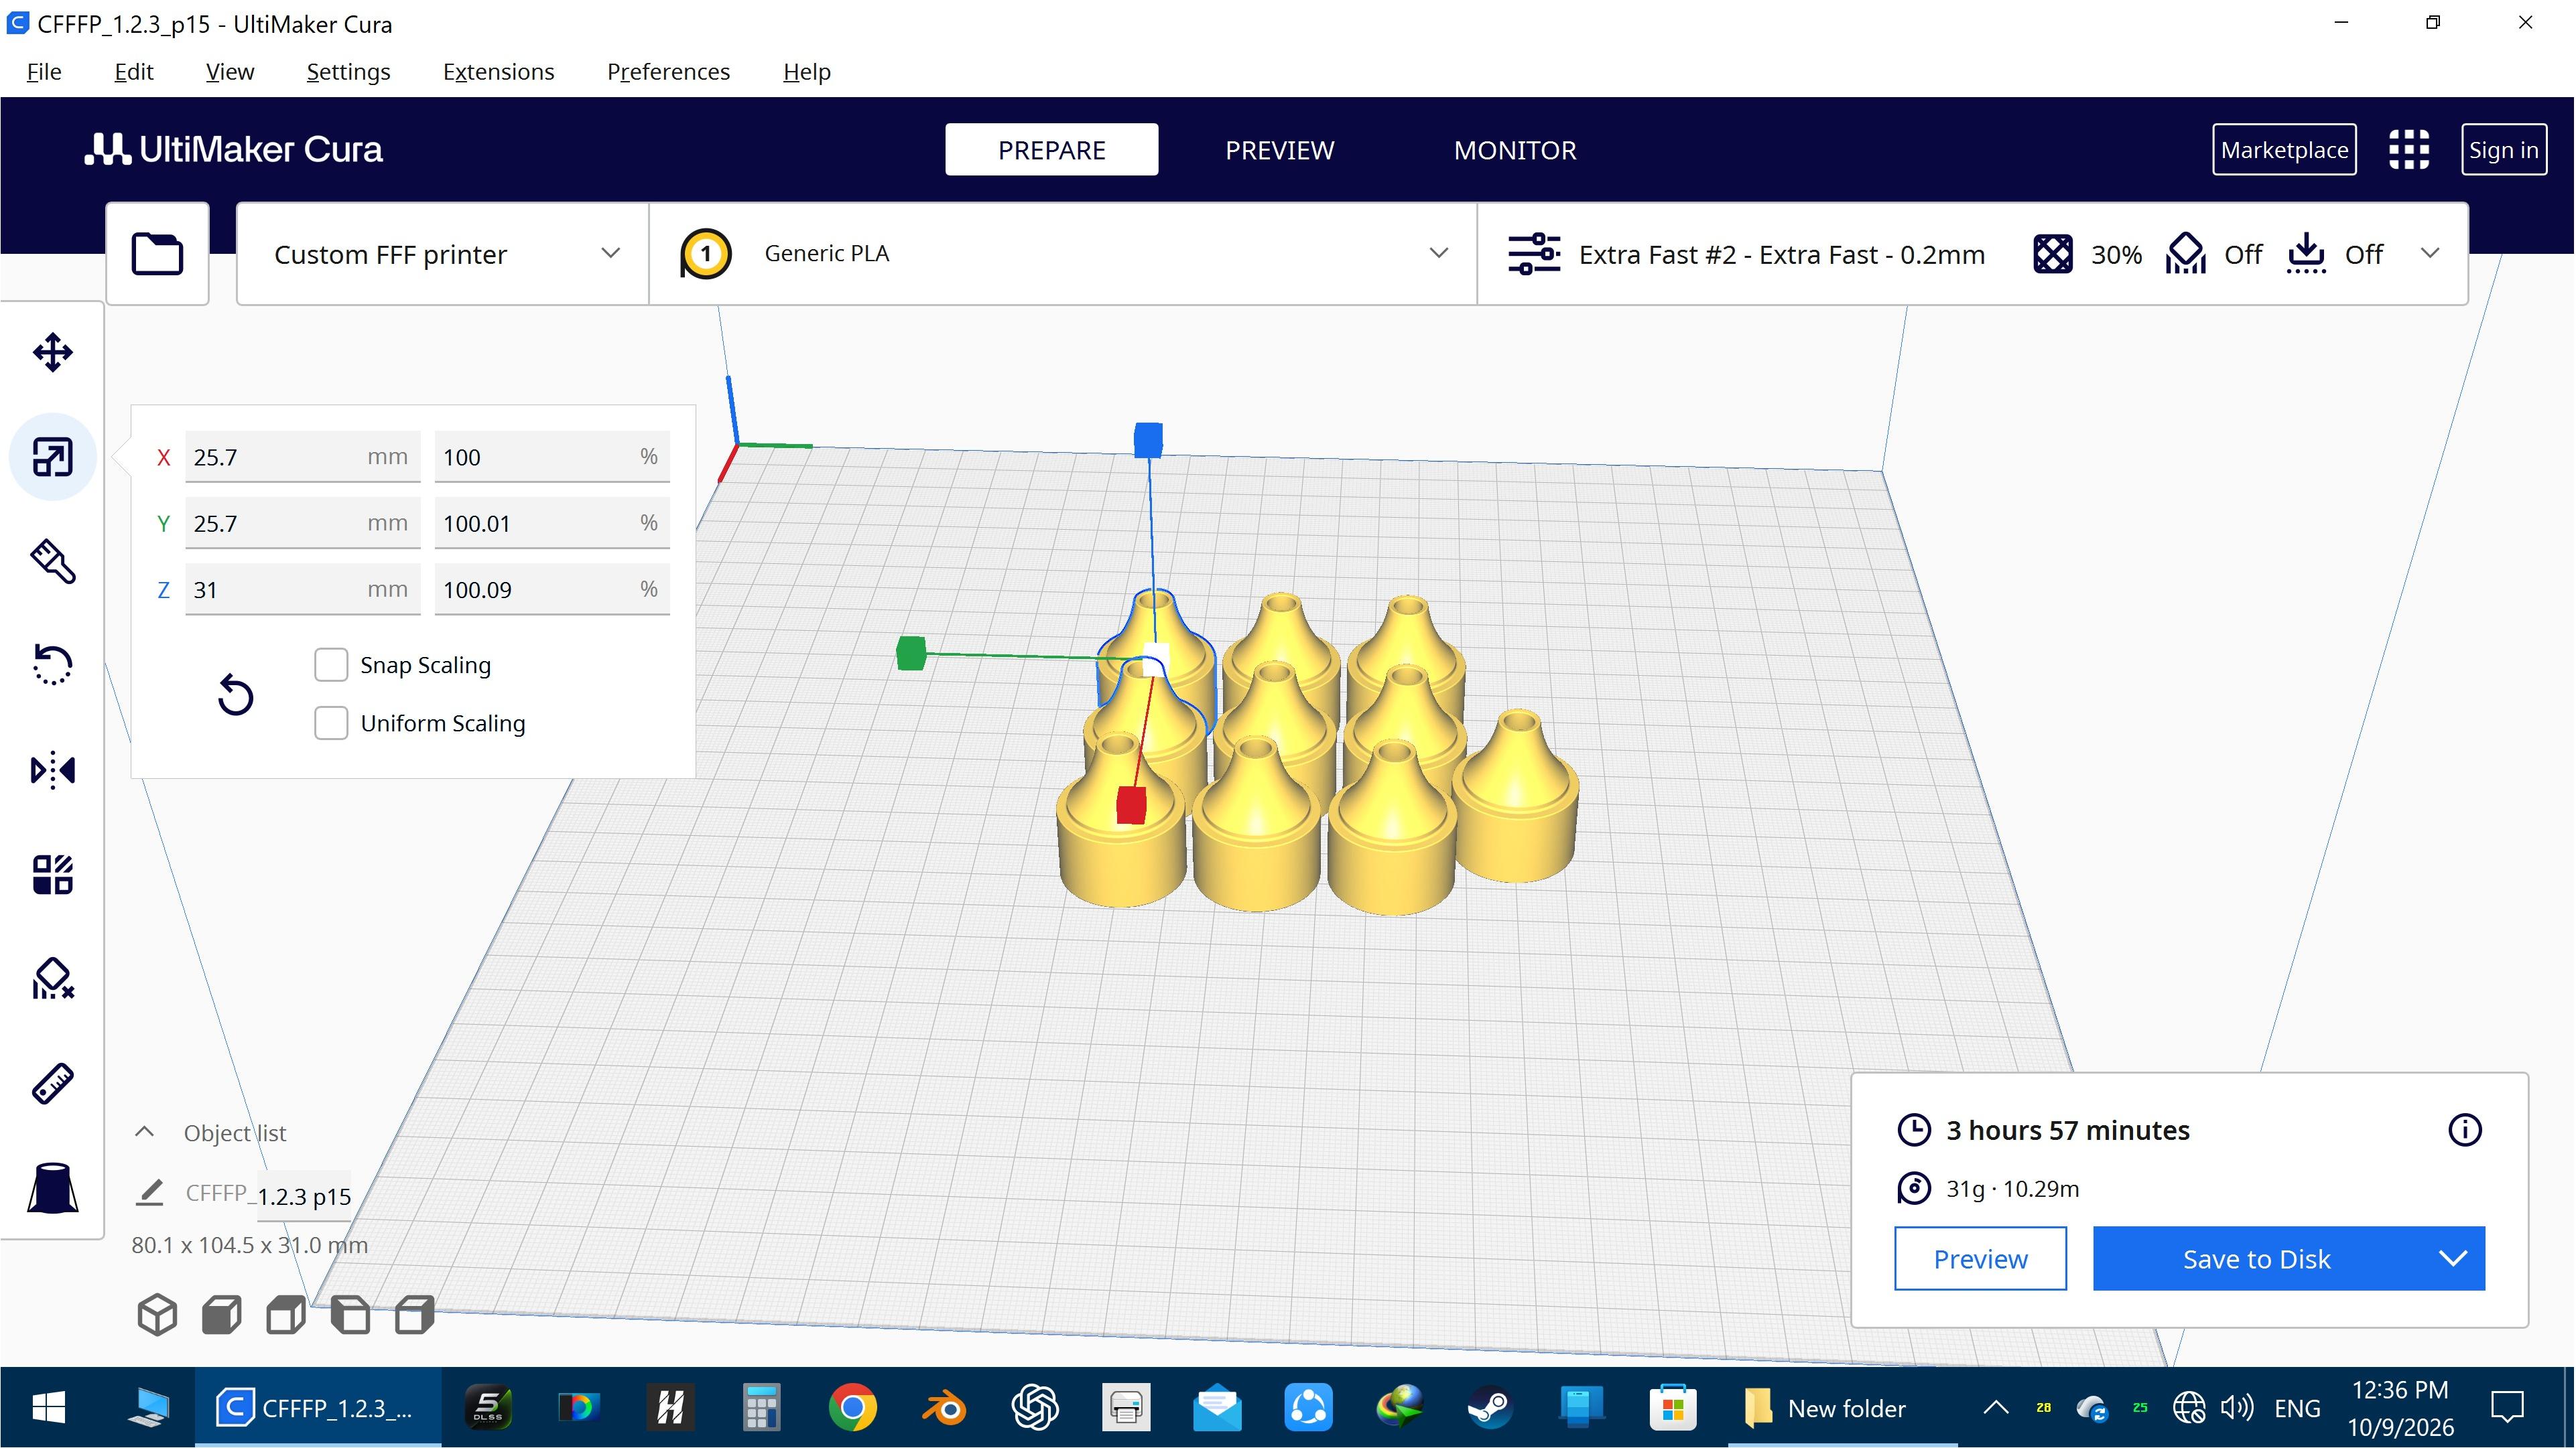Show print time info details icon
The image size is (2576, 1448).
[x=2465, y=1131]
